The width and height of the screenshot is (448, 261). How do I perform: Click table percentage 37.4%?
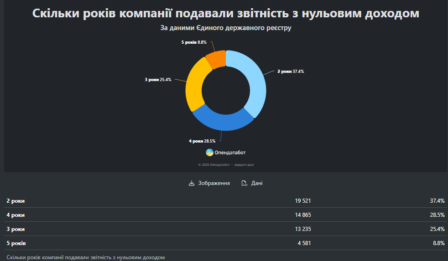438,201
